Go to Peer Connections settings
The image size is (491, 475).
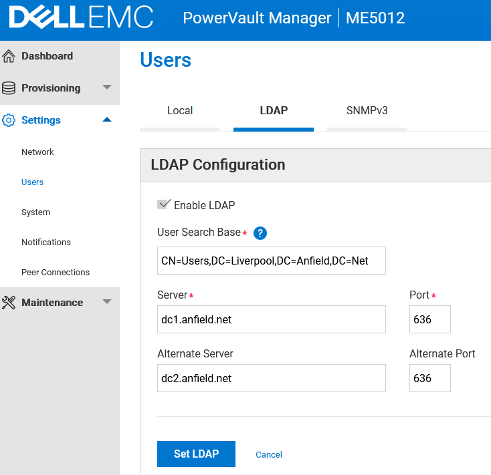(x=55, y=273)
